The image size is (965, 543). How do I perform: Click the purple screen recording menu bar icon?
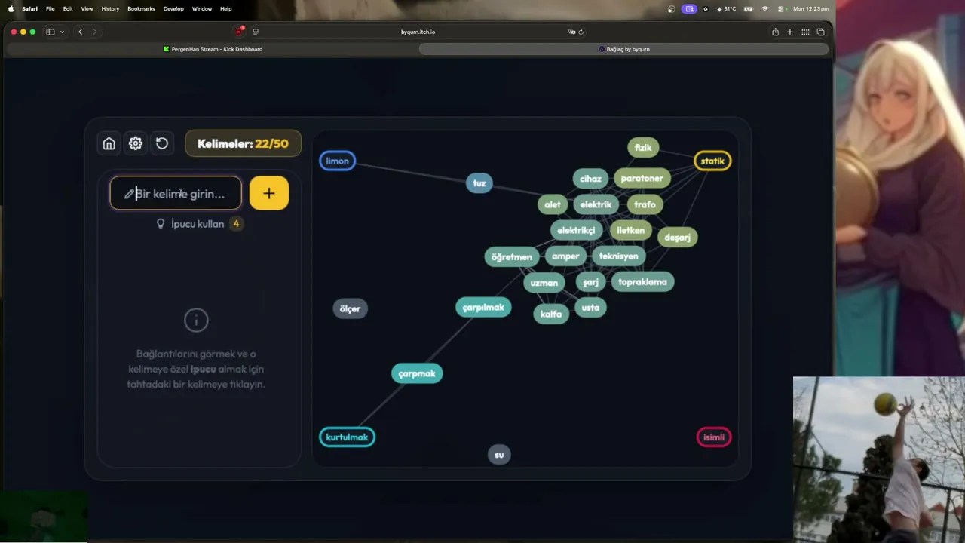pyautogui.click(x=689, y=8)
